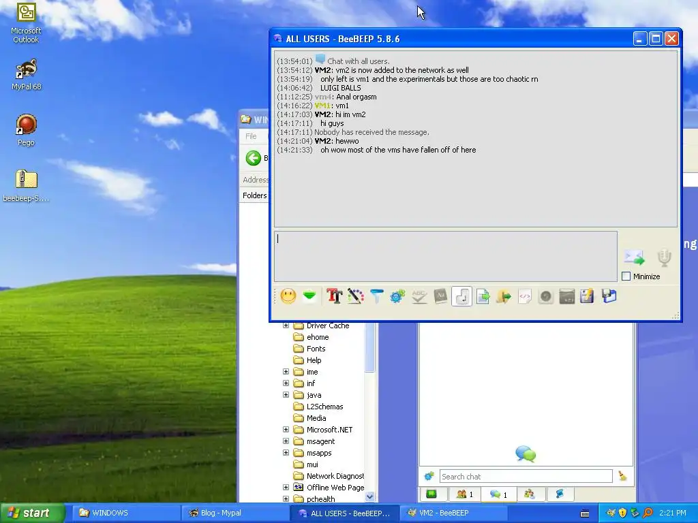Switch to VM2 - BeeBEEP taskbar button
This screenshot has height=523, width=698.
coord(453,513)
